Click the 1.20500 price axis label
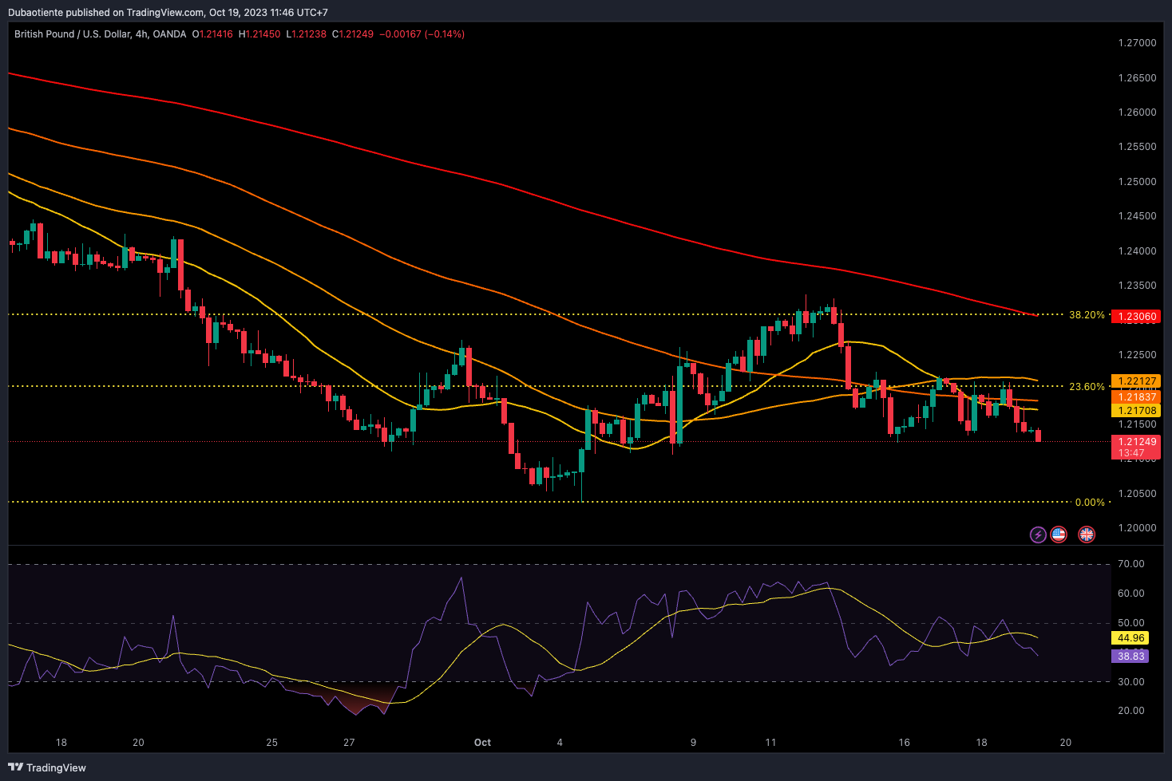1172x781 pixels. pyautogui.click(x=1137, y=494)
